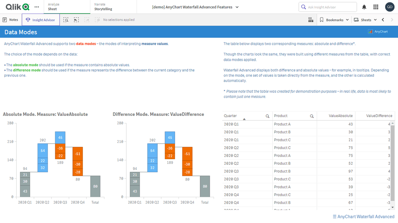Activate the smart search selection tool
398x223 pixels.
point(66,20)
